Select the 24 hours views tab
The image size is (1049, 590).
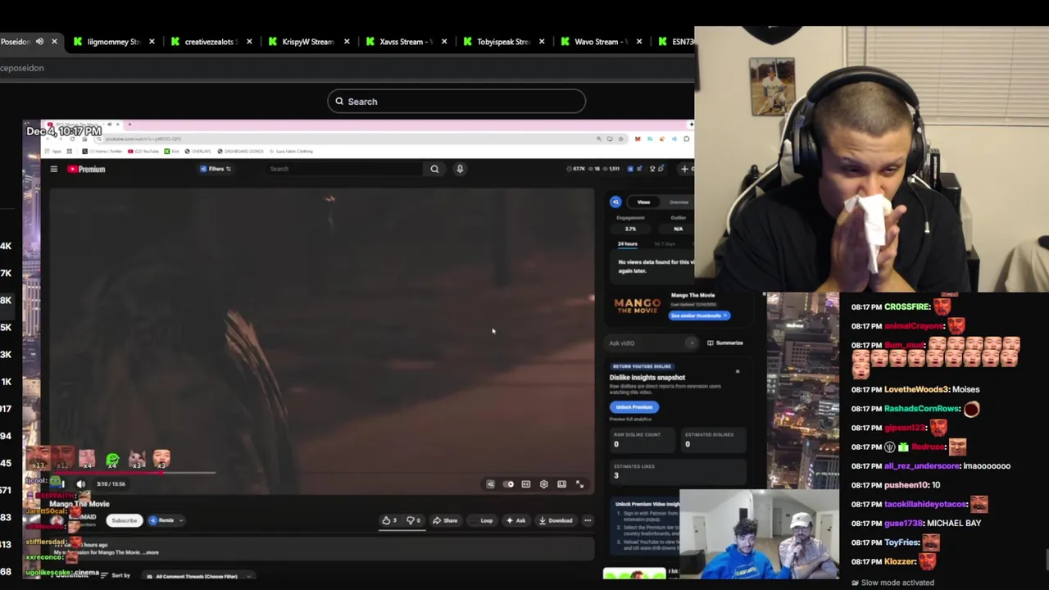[627, 243]
